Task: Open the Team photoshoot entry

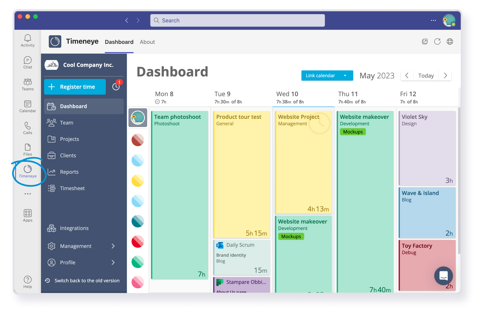Action: point(180,195)
